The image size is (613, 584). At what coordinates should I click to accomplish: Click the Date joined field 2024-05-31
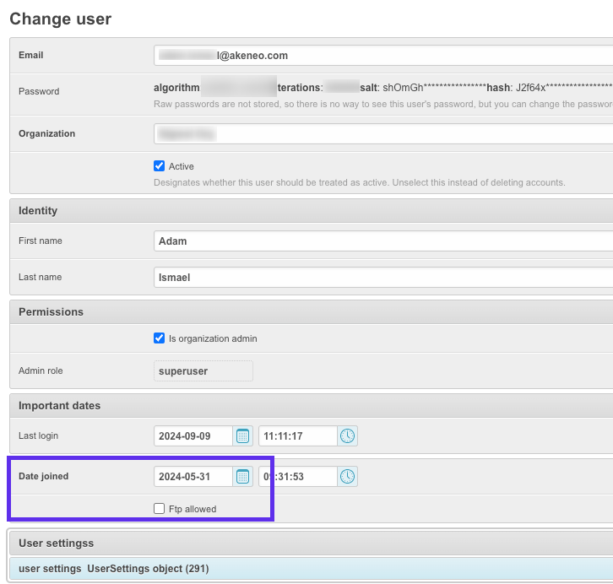tap(193, 477)
